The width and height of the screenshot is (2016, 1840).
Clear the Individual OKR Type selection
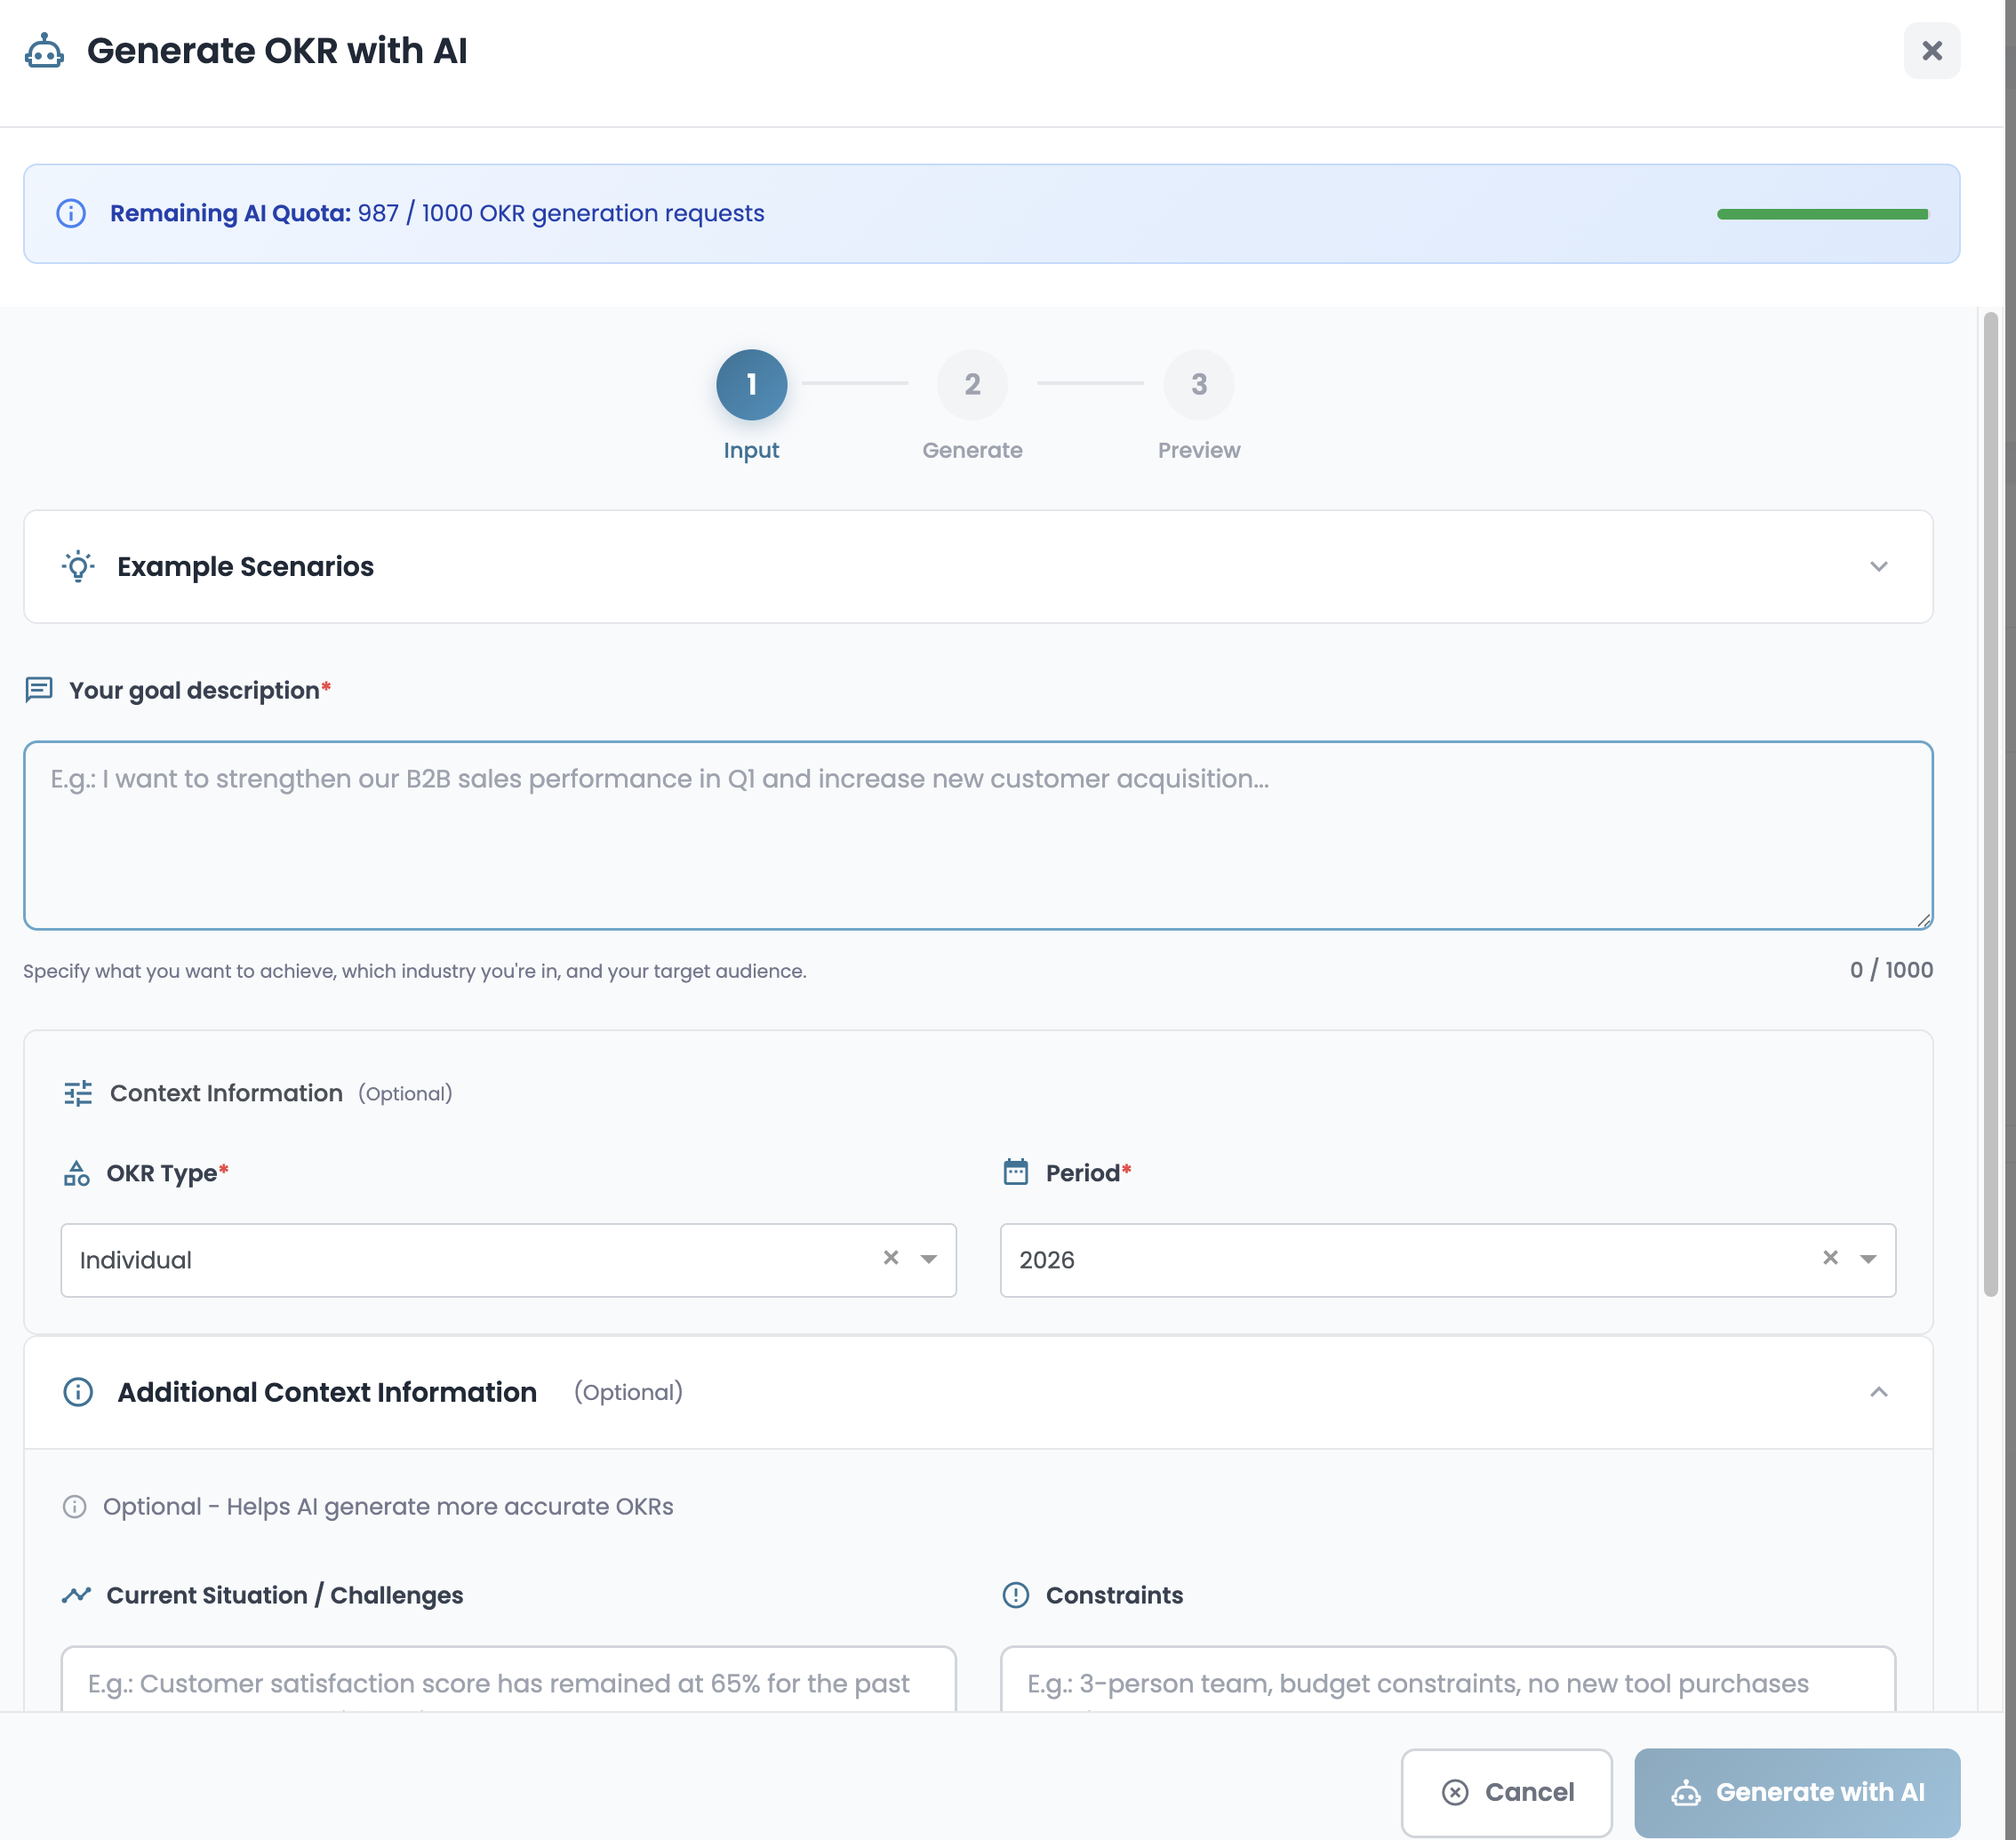(x=890, y=1258)
